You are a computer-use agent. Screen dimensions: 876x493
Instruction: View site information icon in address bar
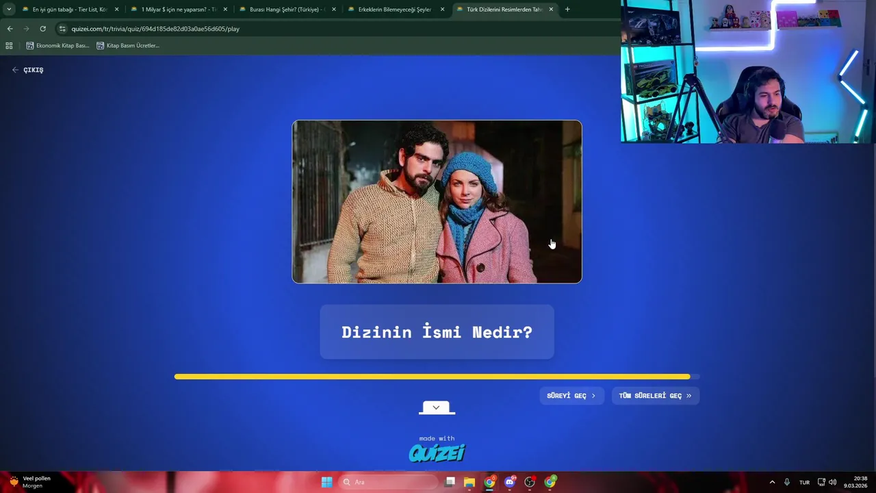pyautogui.click(x=62, y=29)
